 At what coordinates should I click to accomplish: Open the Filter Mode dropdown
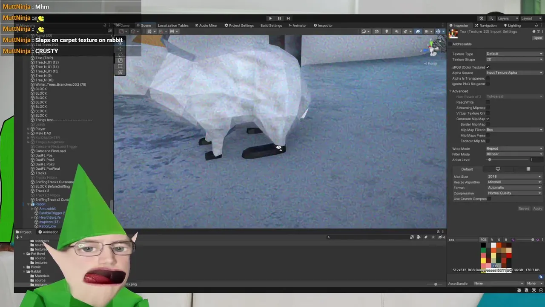(514, 154)
